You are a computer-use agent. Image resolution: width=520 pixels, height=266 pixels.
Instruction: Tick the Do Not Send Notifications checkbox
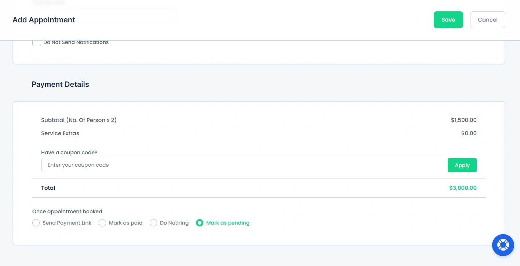37,43
